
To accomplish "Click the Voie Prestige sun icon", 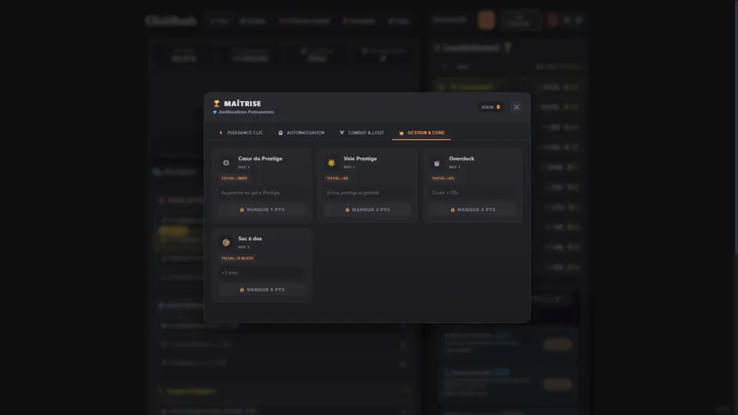I will (331, 162).
